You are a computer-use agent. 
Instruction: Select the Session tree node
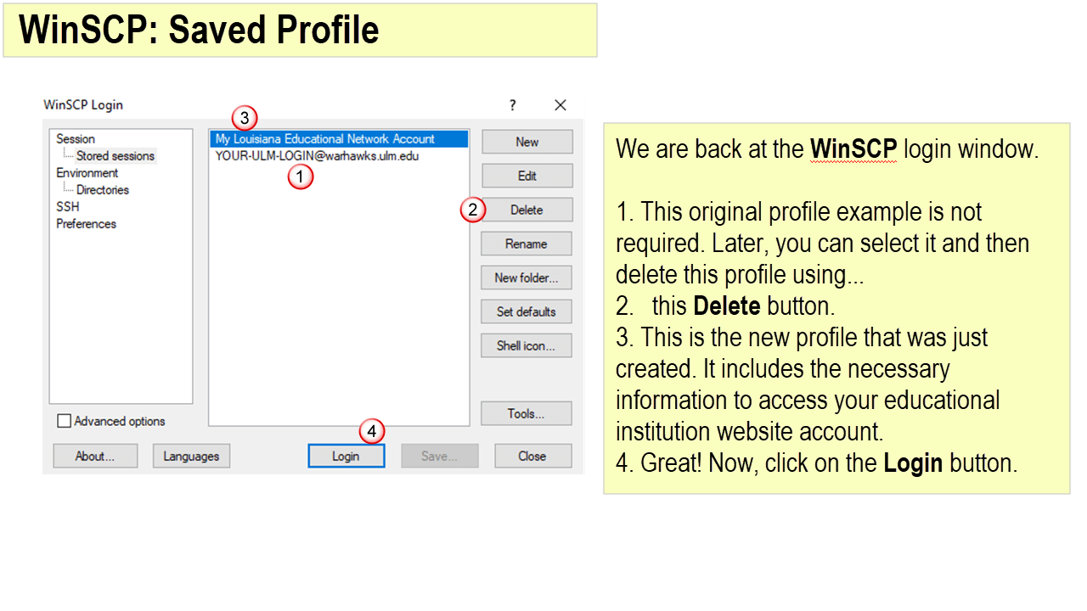pyautogui.click(x=76, y=138)
